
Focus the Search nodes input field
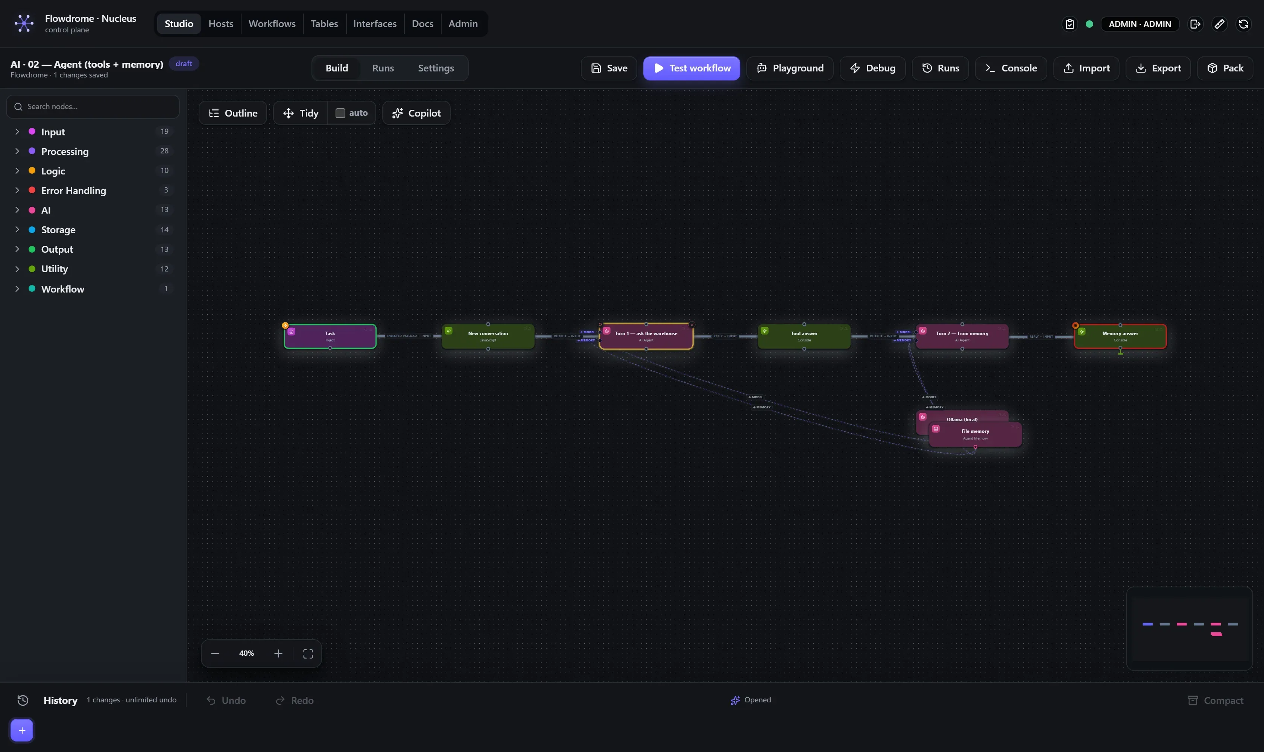[x=93, y=106]
